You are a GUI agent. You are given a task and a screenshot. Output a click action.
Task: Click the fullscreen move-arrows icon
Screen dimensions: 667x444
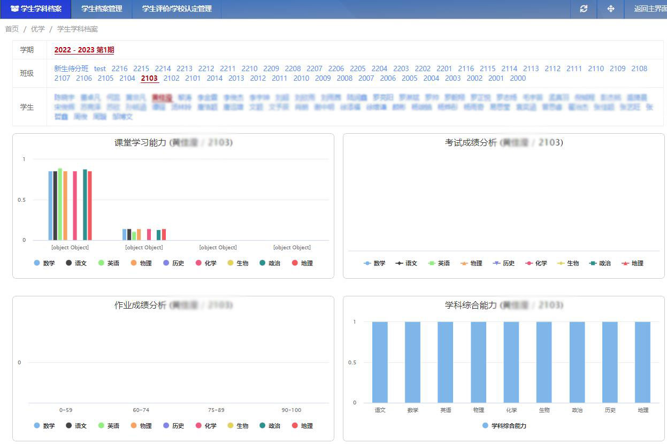click(x=610, y=9)
